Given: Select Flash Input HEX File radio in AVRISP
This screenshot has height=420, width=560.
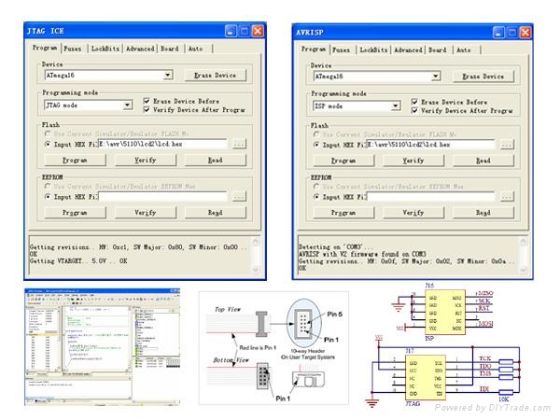Looking at the screenshot, I should coord(316,145).
